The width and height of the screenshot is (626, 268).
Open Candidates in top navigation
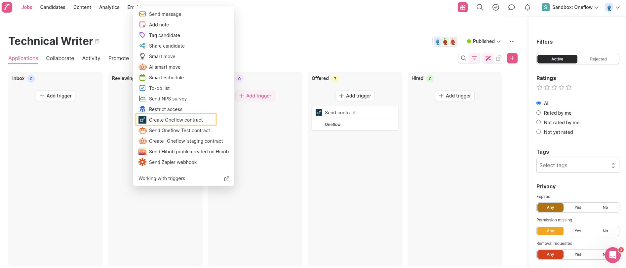[53, 7]
